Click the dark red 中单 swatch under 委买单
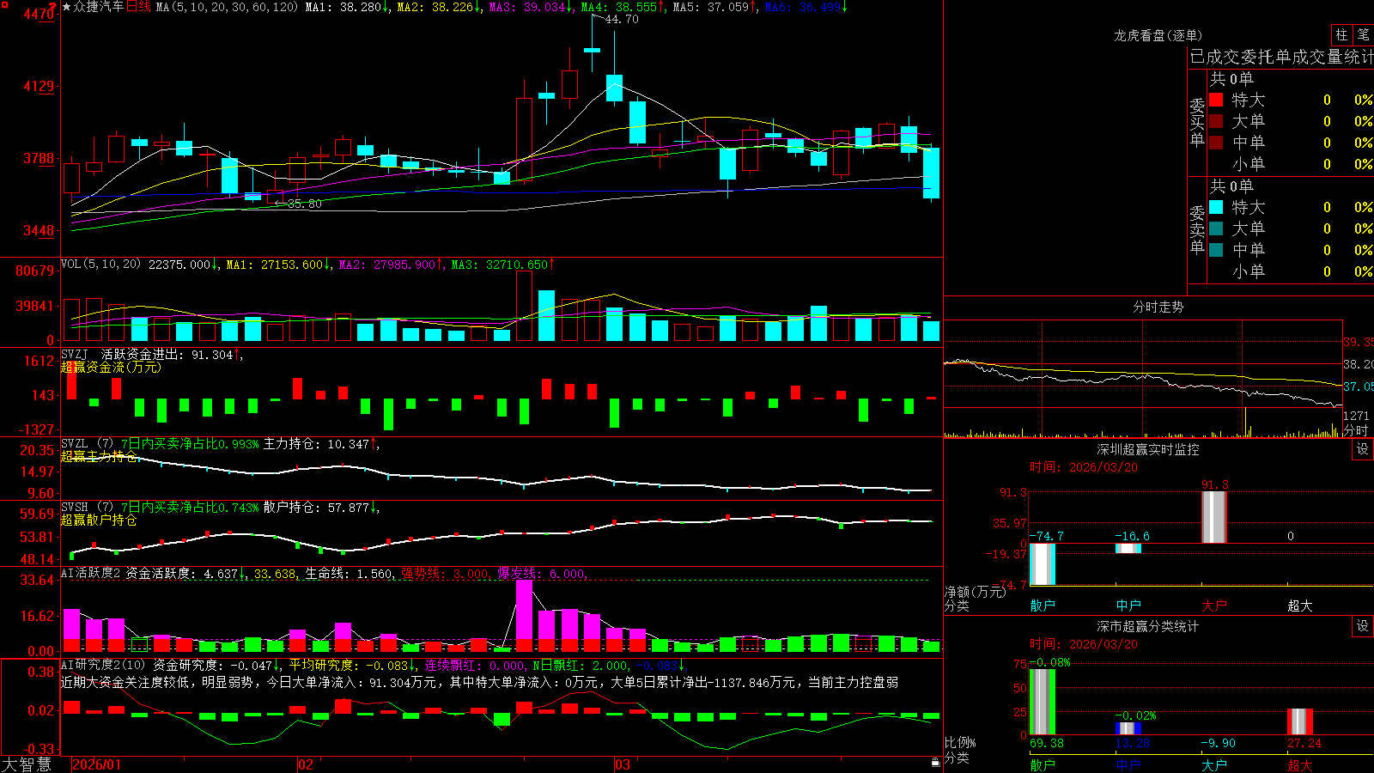1374x773 pixels. [1216, 143]
